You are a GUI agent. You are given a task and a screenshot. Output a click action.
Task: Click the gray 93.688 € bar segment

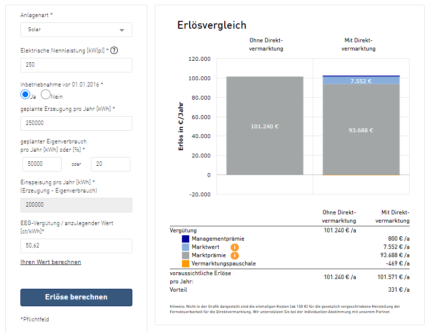point(361,129)
